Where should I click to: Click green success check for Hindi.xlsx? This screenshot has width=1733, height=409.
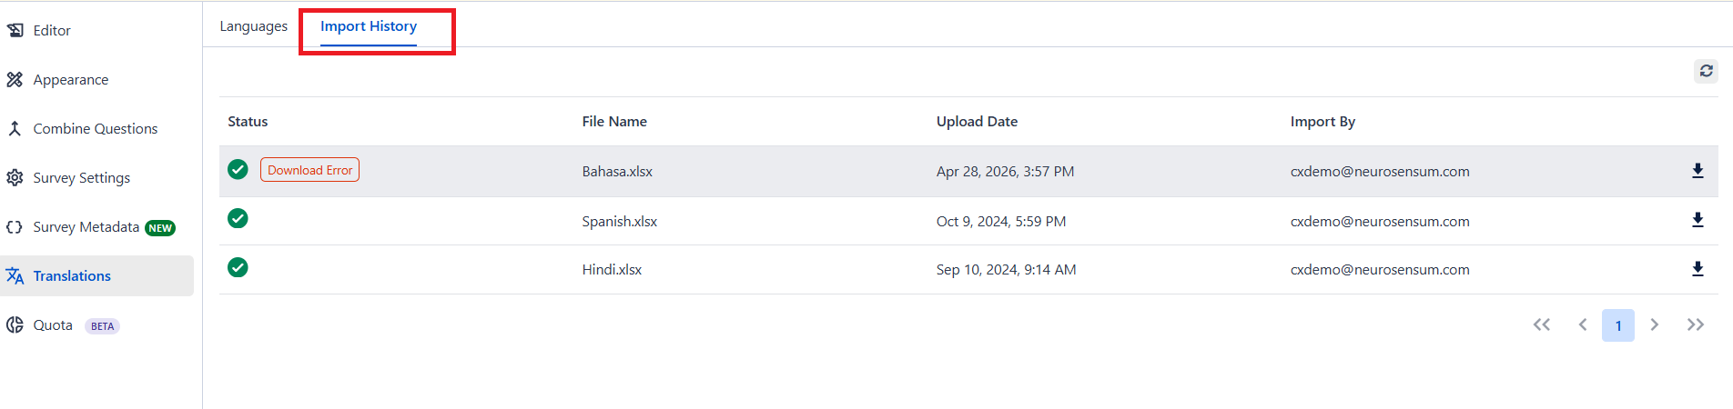pyautogui.click(x=238, y=267)
